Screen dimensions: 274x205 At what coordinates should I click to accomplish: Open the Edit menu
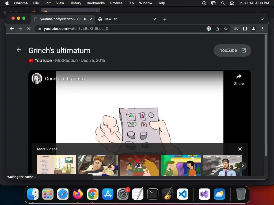click(x=47, y=3)
